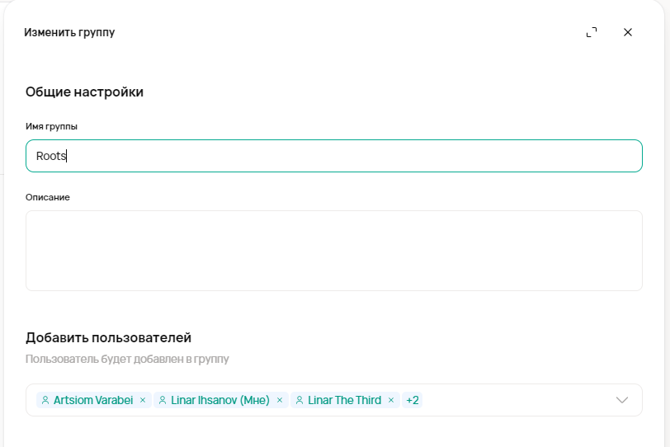The image size is (670, 447).
Task: Click into the Описание text area
Action: (333, 251)
